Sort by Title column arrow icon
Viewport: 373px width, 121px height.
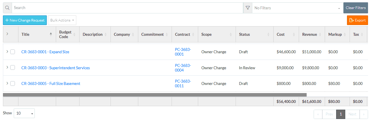[x=51, y=34]
